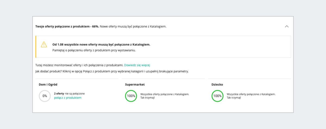Select the 'Supermarket' category heading
The width and height of the screenshot is (326, 129).
135,85
